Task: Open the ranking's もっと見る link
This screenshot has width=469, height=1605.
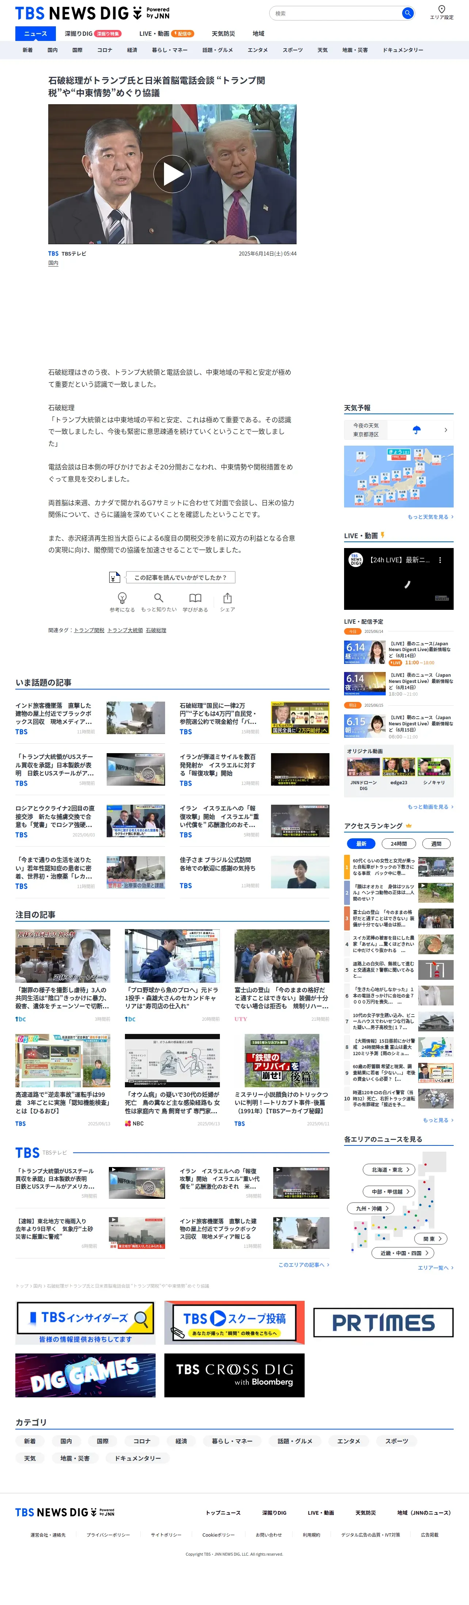Action: coord(438,1119)
